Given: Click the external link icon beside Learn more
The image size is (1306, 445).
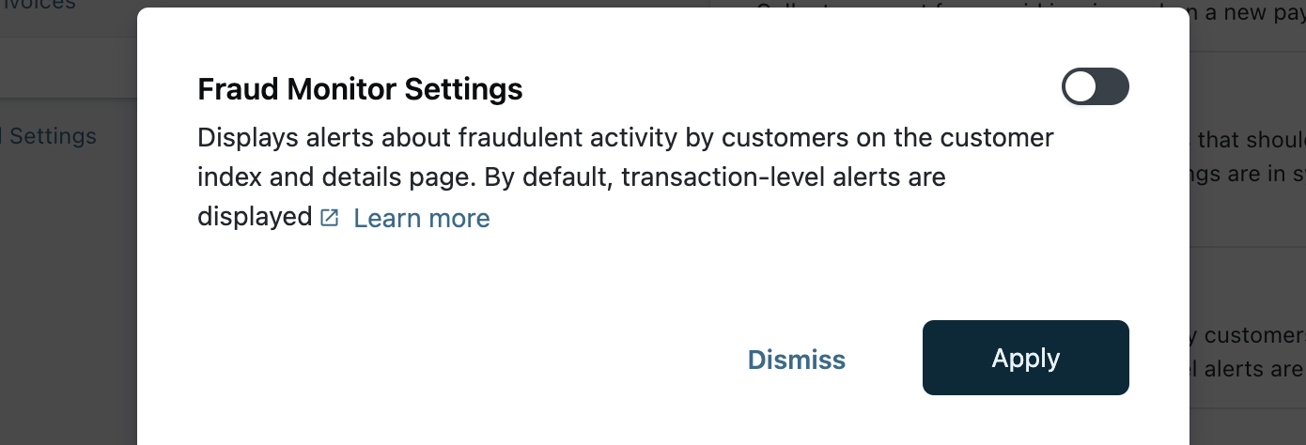Looking at the screenshot, I should [x=329, y=218].
